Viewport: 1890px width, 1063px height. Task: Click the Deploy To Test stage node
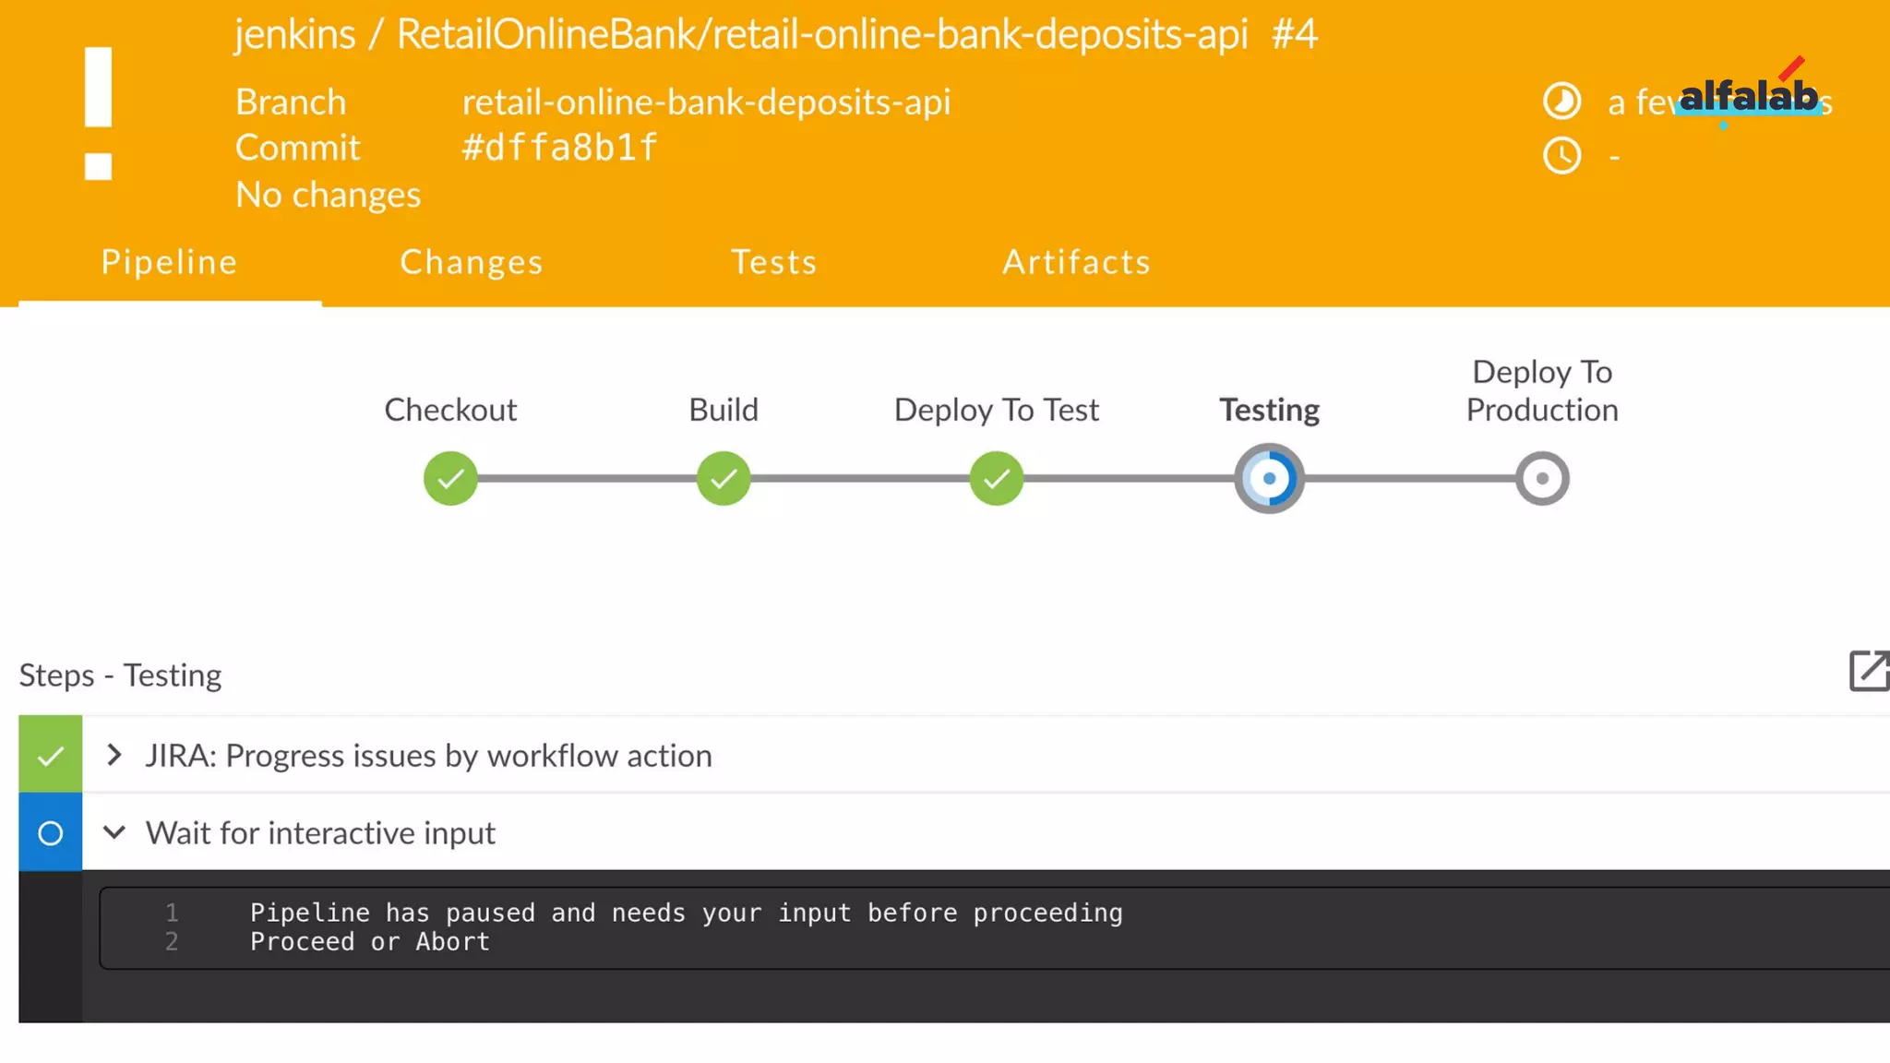click(x=997, y=478)
